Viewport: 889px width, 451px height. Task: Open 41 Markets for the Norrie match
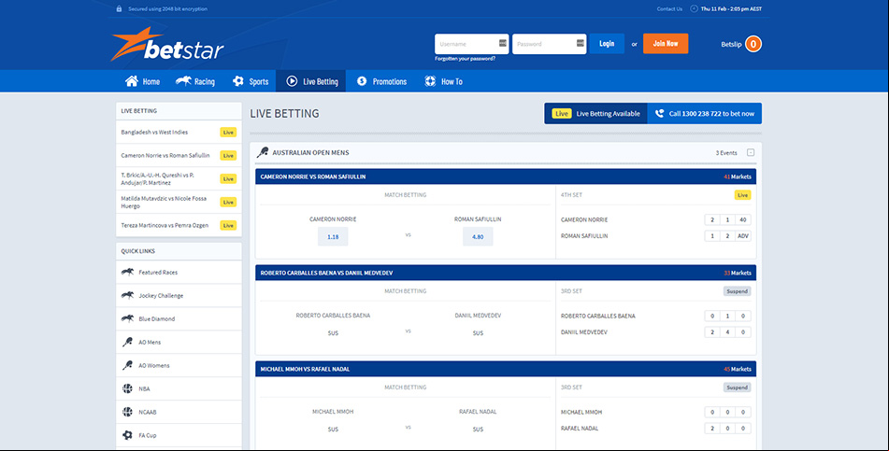point(737,176)
